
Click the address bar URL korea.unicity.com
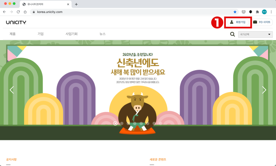tap(50, 12)
